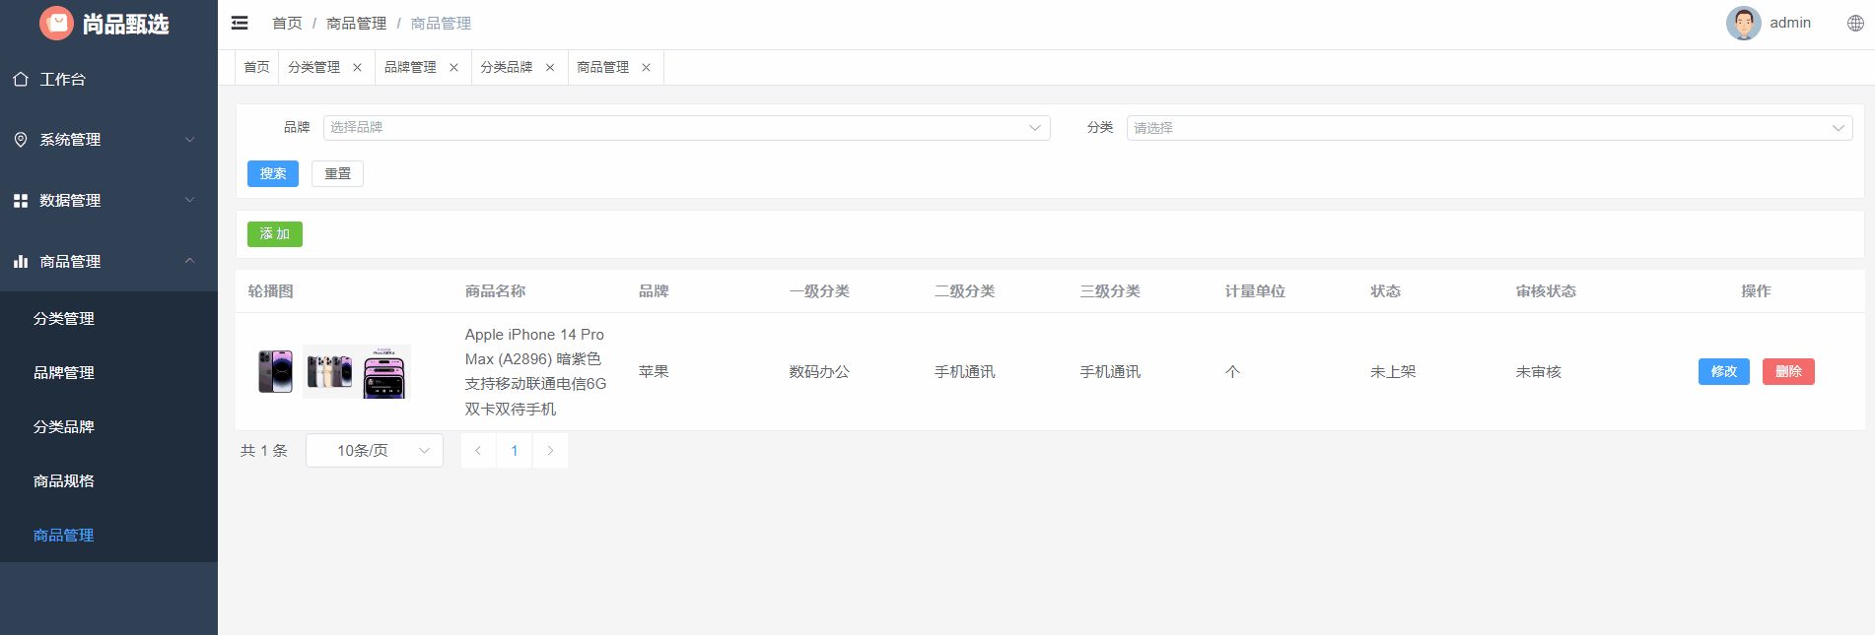Close the 分类管理 tab with X
The height and width of the screenshot is (635, 1875).
coord(357,68)
